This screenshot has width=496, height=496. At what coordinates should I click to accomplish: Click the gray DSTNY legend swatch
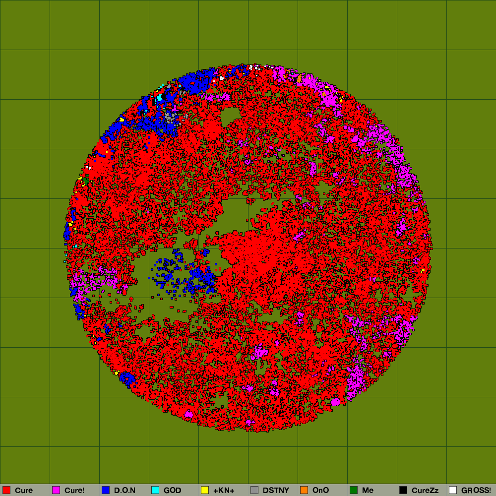click(254, 490)
